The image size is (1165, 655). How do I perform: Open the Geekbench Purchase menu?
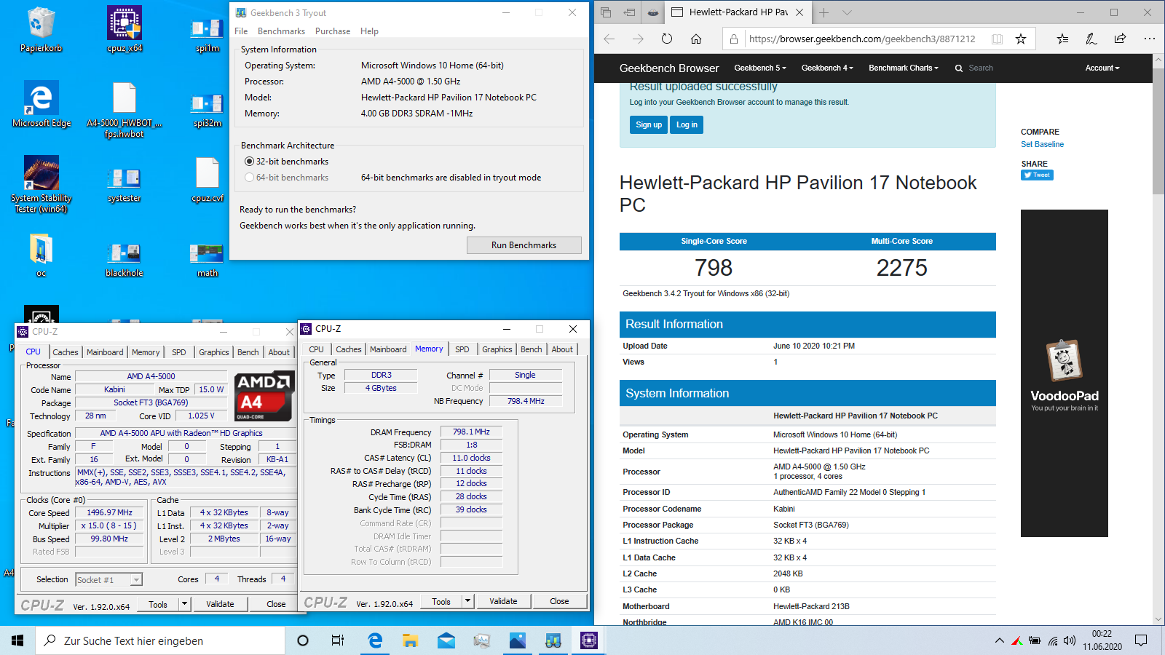(333, 31)
